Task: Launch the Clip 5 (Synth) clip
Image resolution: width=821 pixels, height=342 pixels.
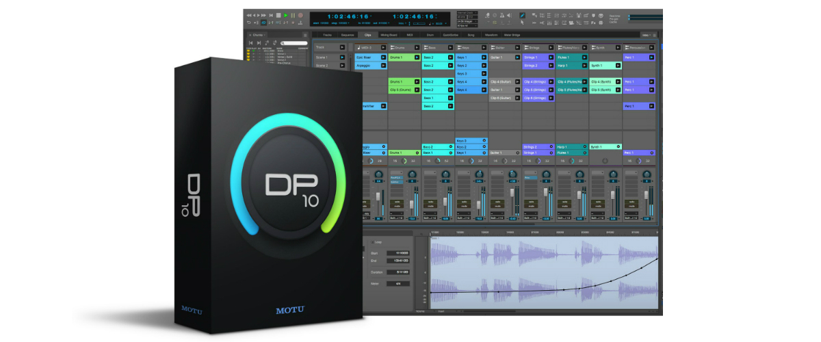Action: point(618,90)
